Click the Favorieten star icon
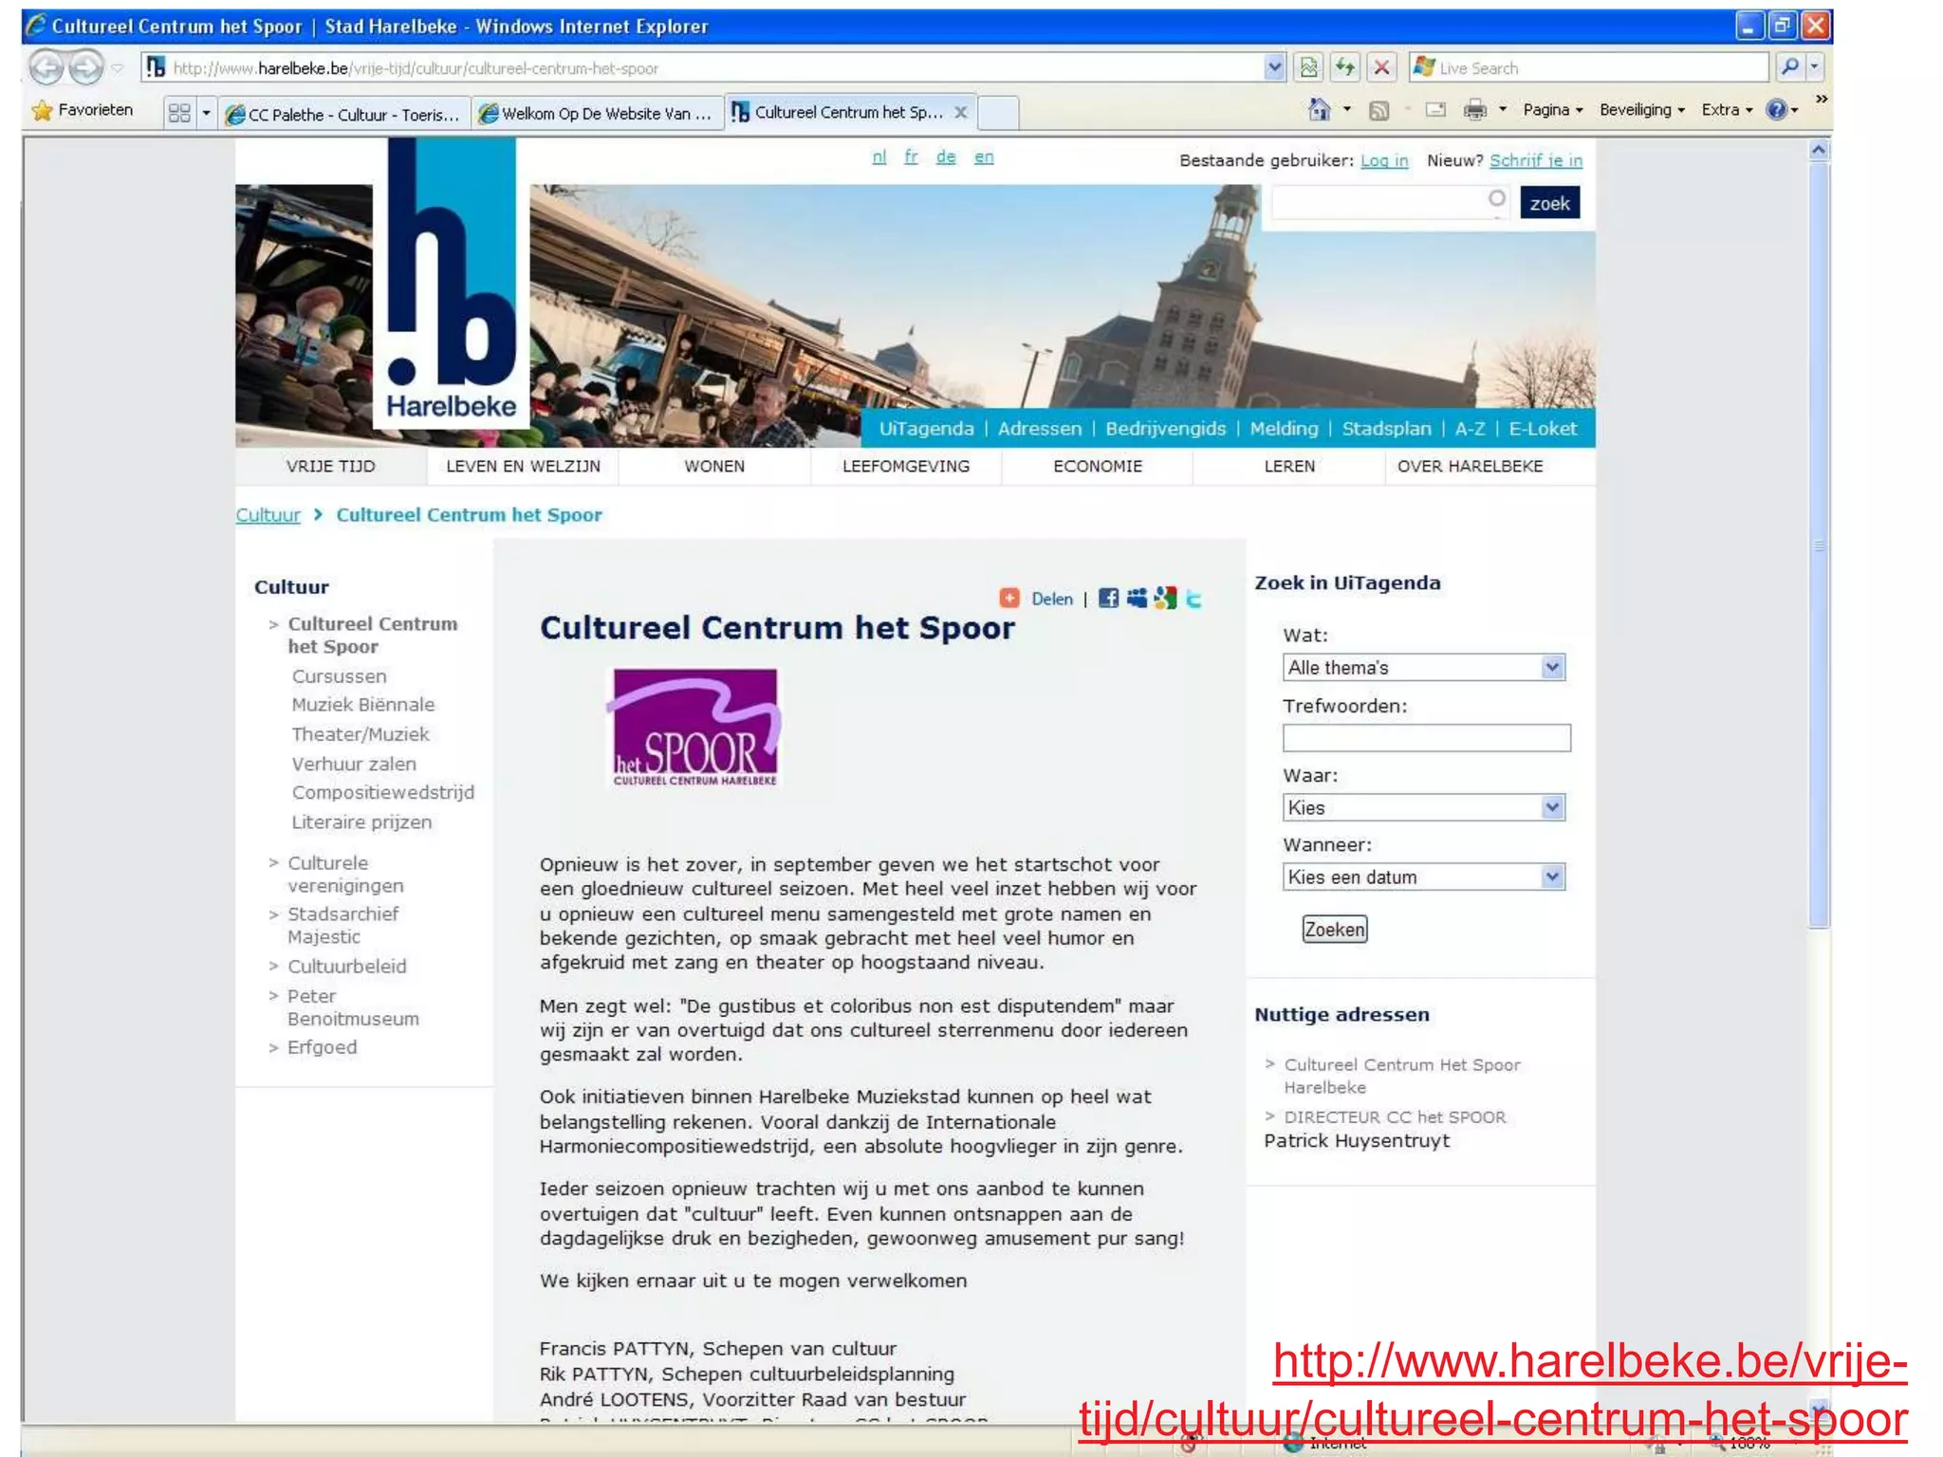The height and width of the screenshot is (1457, 1943). [x=43, y=111]
